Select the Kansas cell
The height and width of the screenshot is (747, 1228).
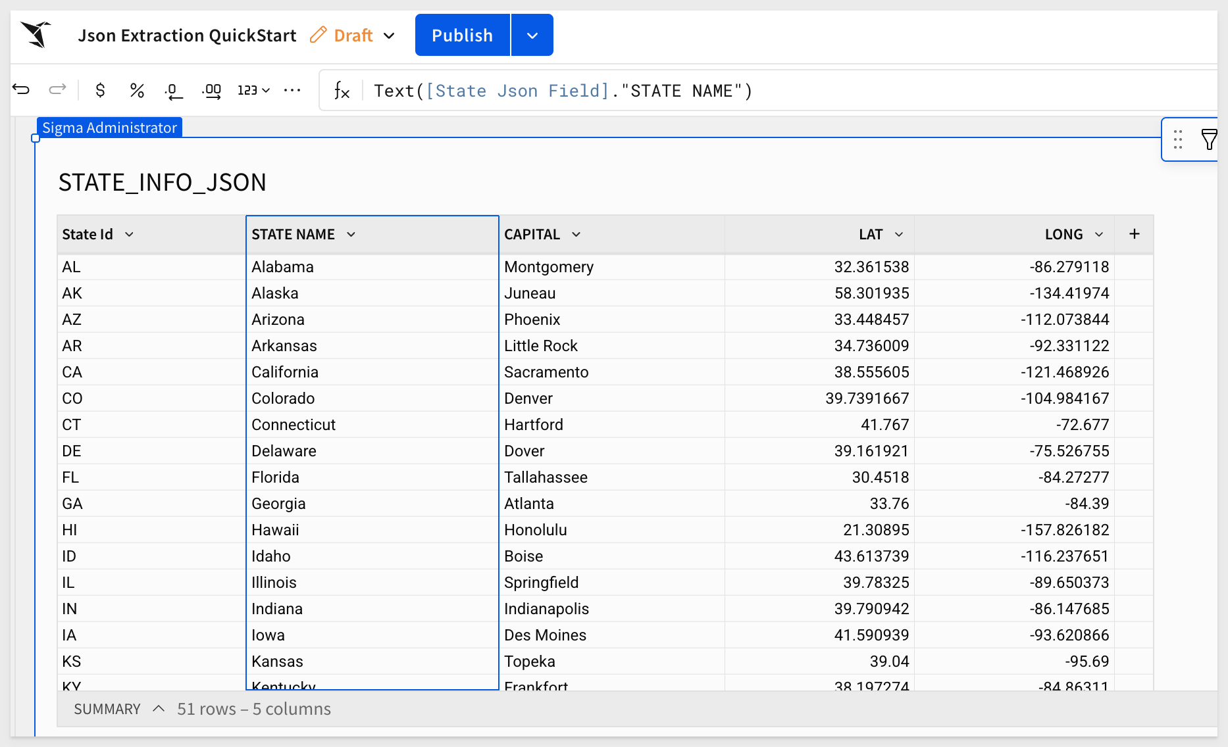click(372, 662)
